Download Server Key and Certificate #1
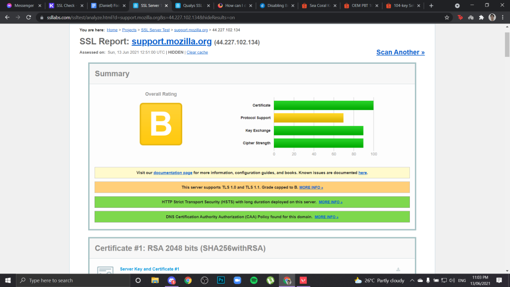 click(x=398, y=270)
